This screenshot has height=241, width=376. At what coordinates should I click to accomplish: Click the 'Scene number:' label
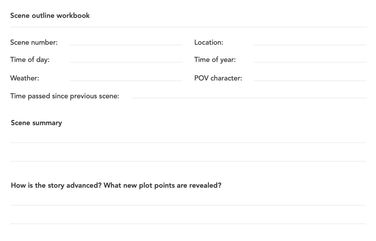click(x=34, y=42)
